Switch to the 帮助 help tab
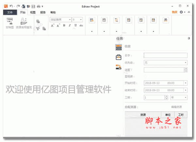Viewport: 196px width, 142px height. click(x=53, y=12)
